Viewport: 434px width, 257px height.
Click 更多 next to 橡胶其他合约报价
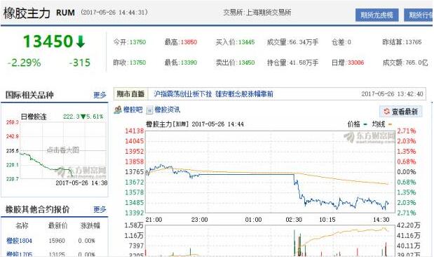(x=100, y=209)
